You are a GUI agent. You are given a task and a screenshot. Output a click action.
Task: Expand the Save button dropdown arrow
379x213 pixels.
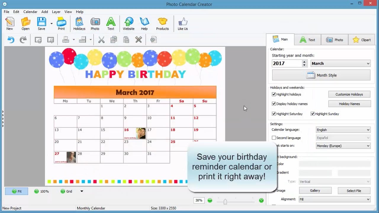point(51,24)
